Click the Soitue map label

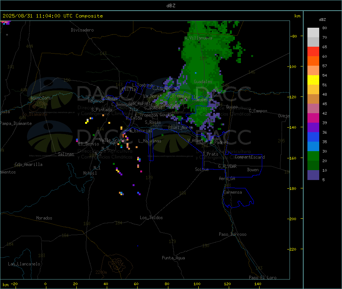click(202, 169)
